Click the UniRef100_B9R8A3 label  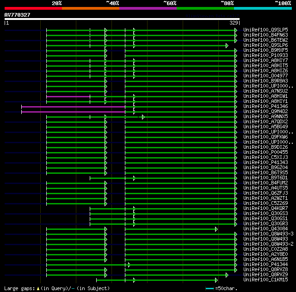coord(265,81)
